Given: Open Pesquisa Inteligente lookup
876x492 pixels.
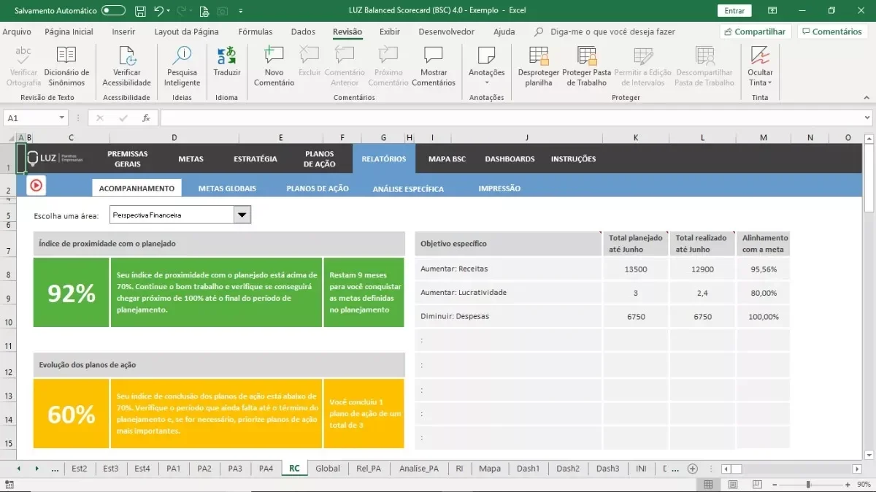Looking at the screenshot, I should click(182, 66).
